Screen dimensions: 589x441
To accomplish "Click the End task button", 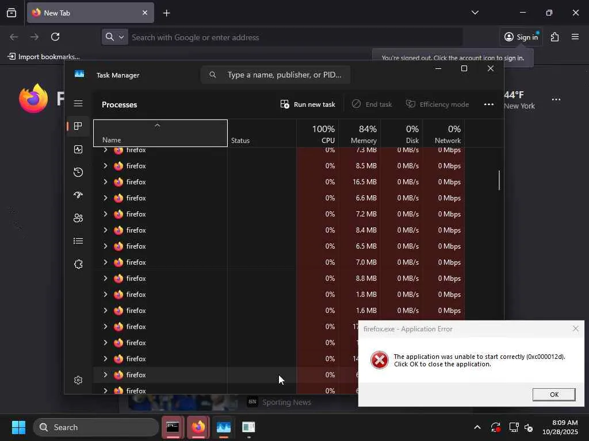I will tap(372, 105).
